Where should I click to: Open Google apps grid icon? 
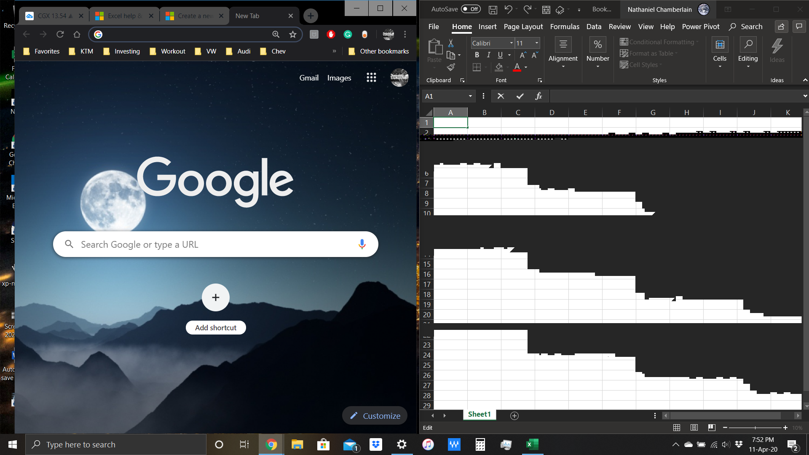click(x=371, y=78)
